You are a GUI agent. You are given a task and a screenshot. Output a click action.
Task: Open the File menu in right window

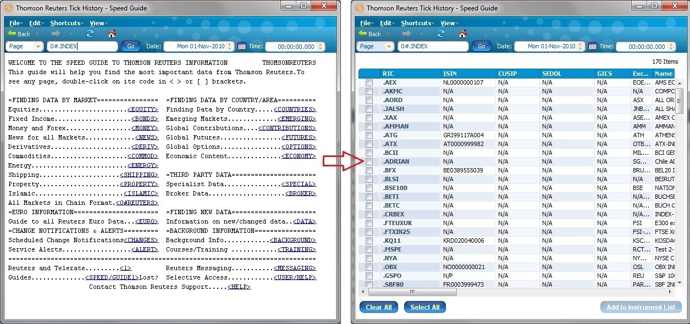[366, 23]
